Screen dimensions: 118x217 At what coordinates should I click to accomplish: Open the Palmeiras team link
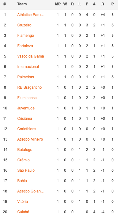click(25, 77)
